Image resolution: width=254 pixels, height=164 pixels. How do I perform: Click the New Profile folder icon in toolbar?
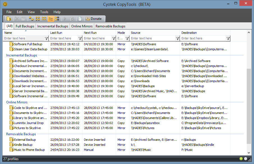(x=9, y=19)
